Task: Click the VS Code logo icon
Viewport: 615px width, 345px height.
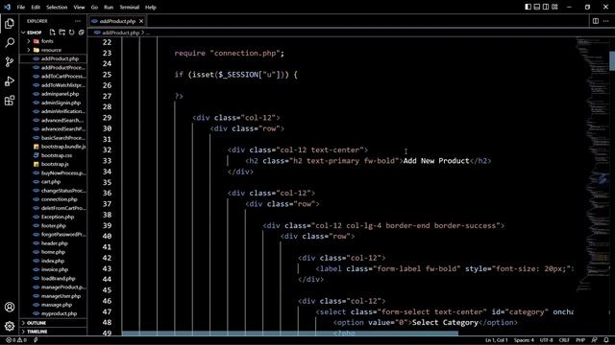Action: [7, 7]
